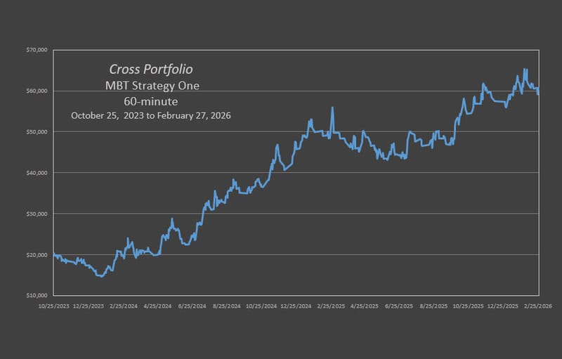562x359 pixels.
Task: Click the "Cross Portfolio" chart title
Action: 150,70
